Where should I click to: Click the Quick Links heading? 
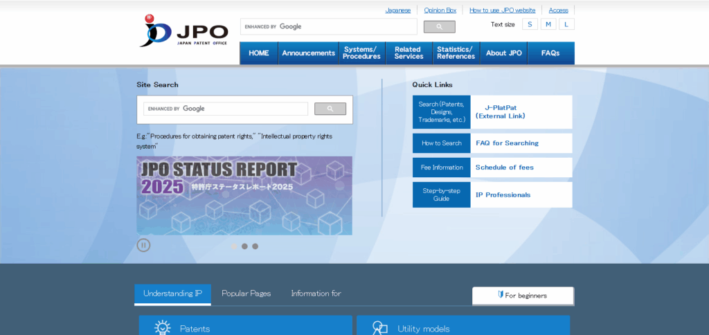tap(432, 84)
